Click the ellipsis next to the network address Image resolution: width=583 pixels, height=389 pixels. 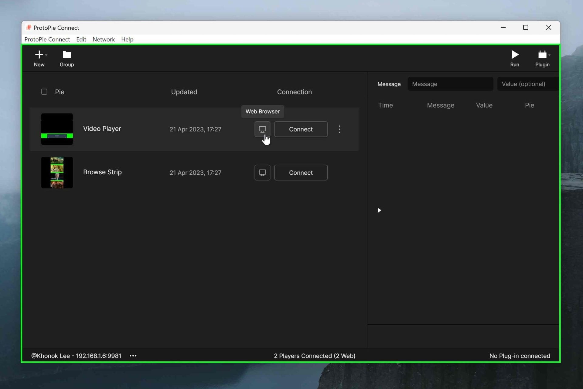tap(133, 356)
